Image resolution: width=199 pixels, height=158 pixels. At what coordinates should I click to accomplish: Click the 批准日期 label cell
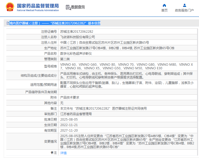pos(32,120)
